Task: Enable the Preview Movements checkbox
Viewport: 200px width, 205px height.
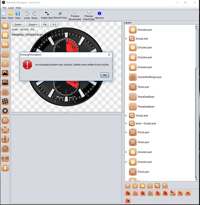Action: pos(75,12)
